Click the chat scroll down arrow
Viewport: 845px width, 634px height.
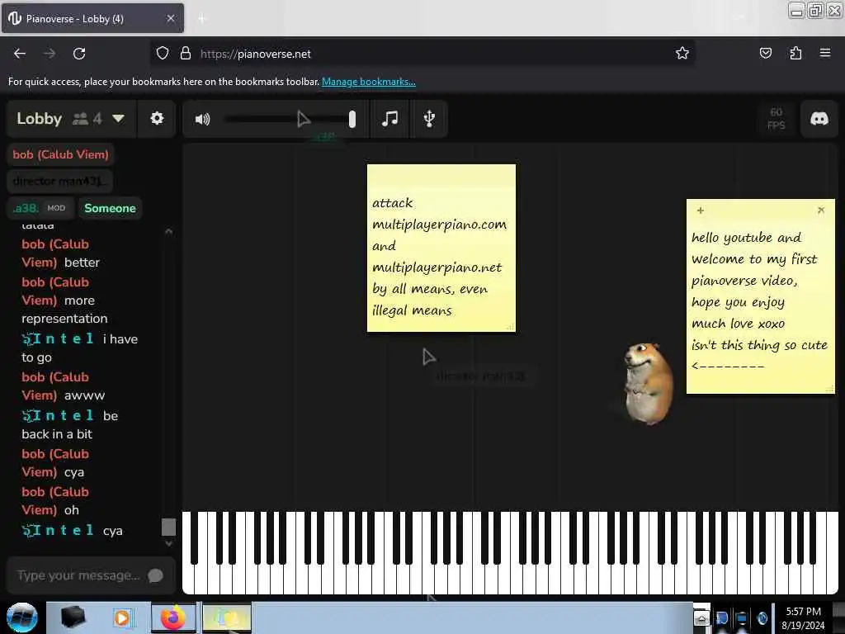[x=168, y=543]
